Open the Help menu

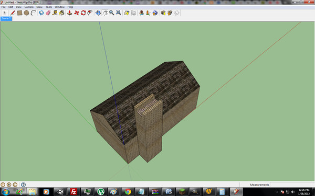[x=70, y=7]
